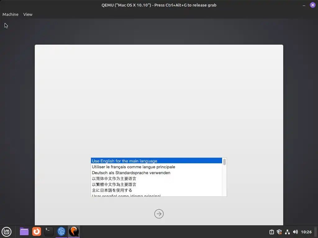
Task: Open the Terminal from the taskbar
Action: pos(49,231)
